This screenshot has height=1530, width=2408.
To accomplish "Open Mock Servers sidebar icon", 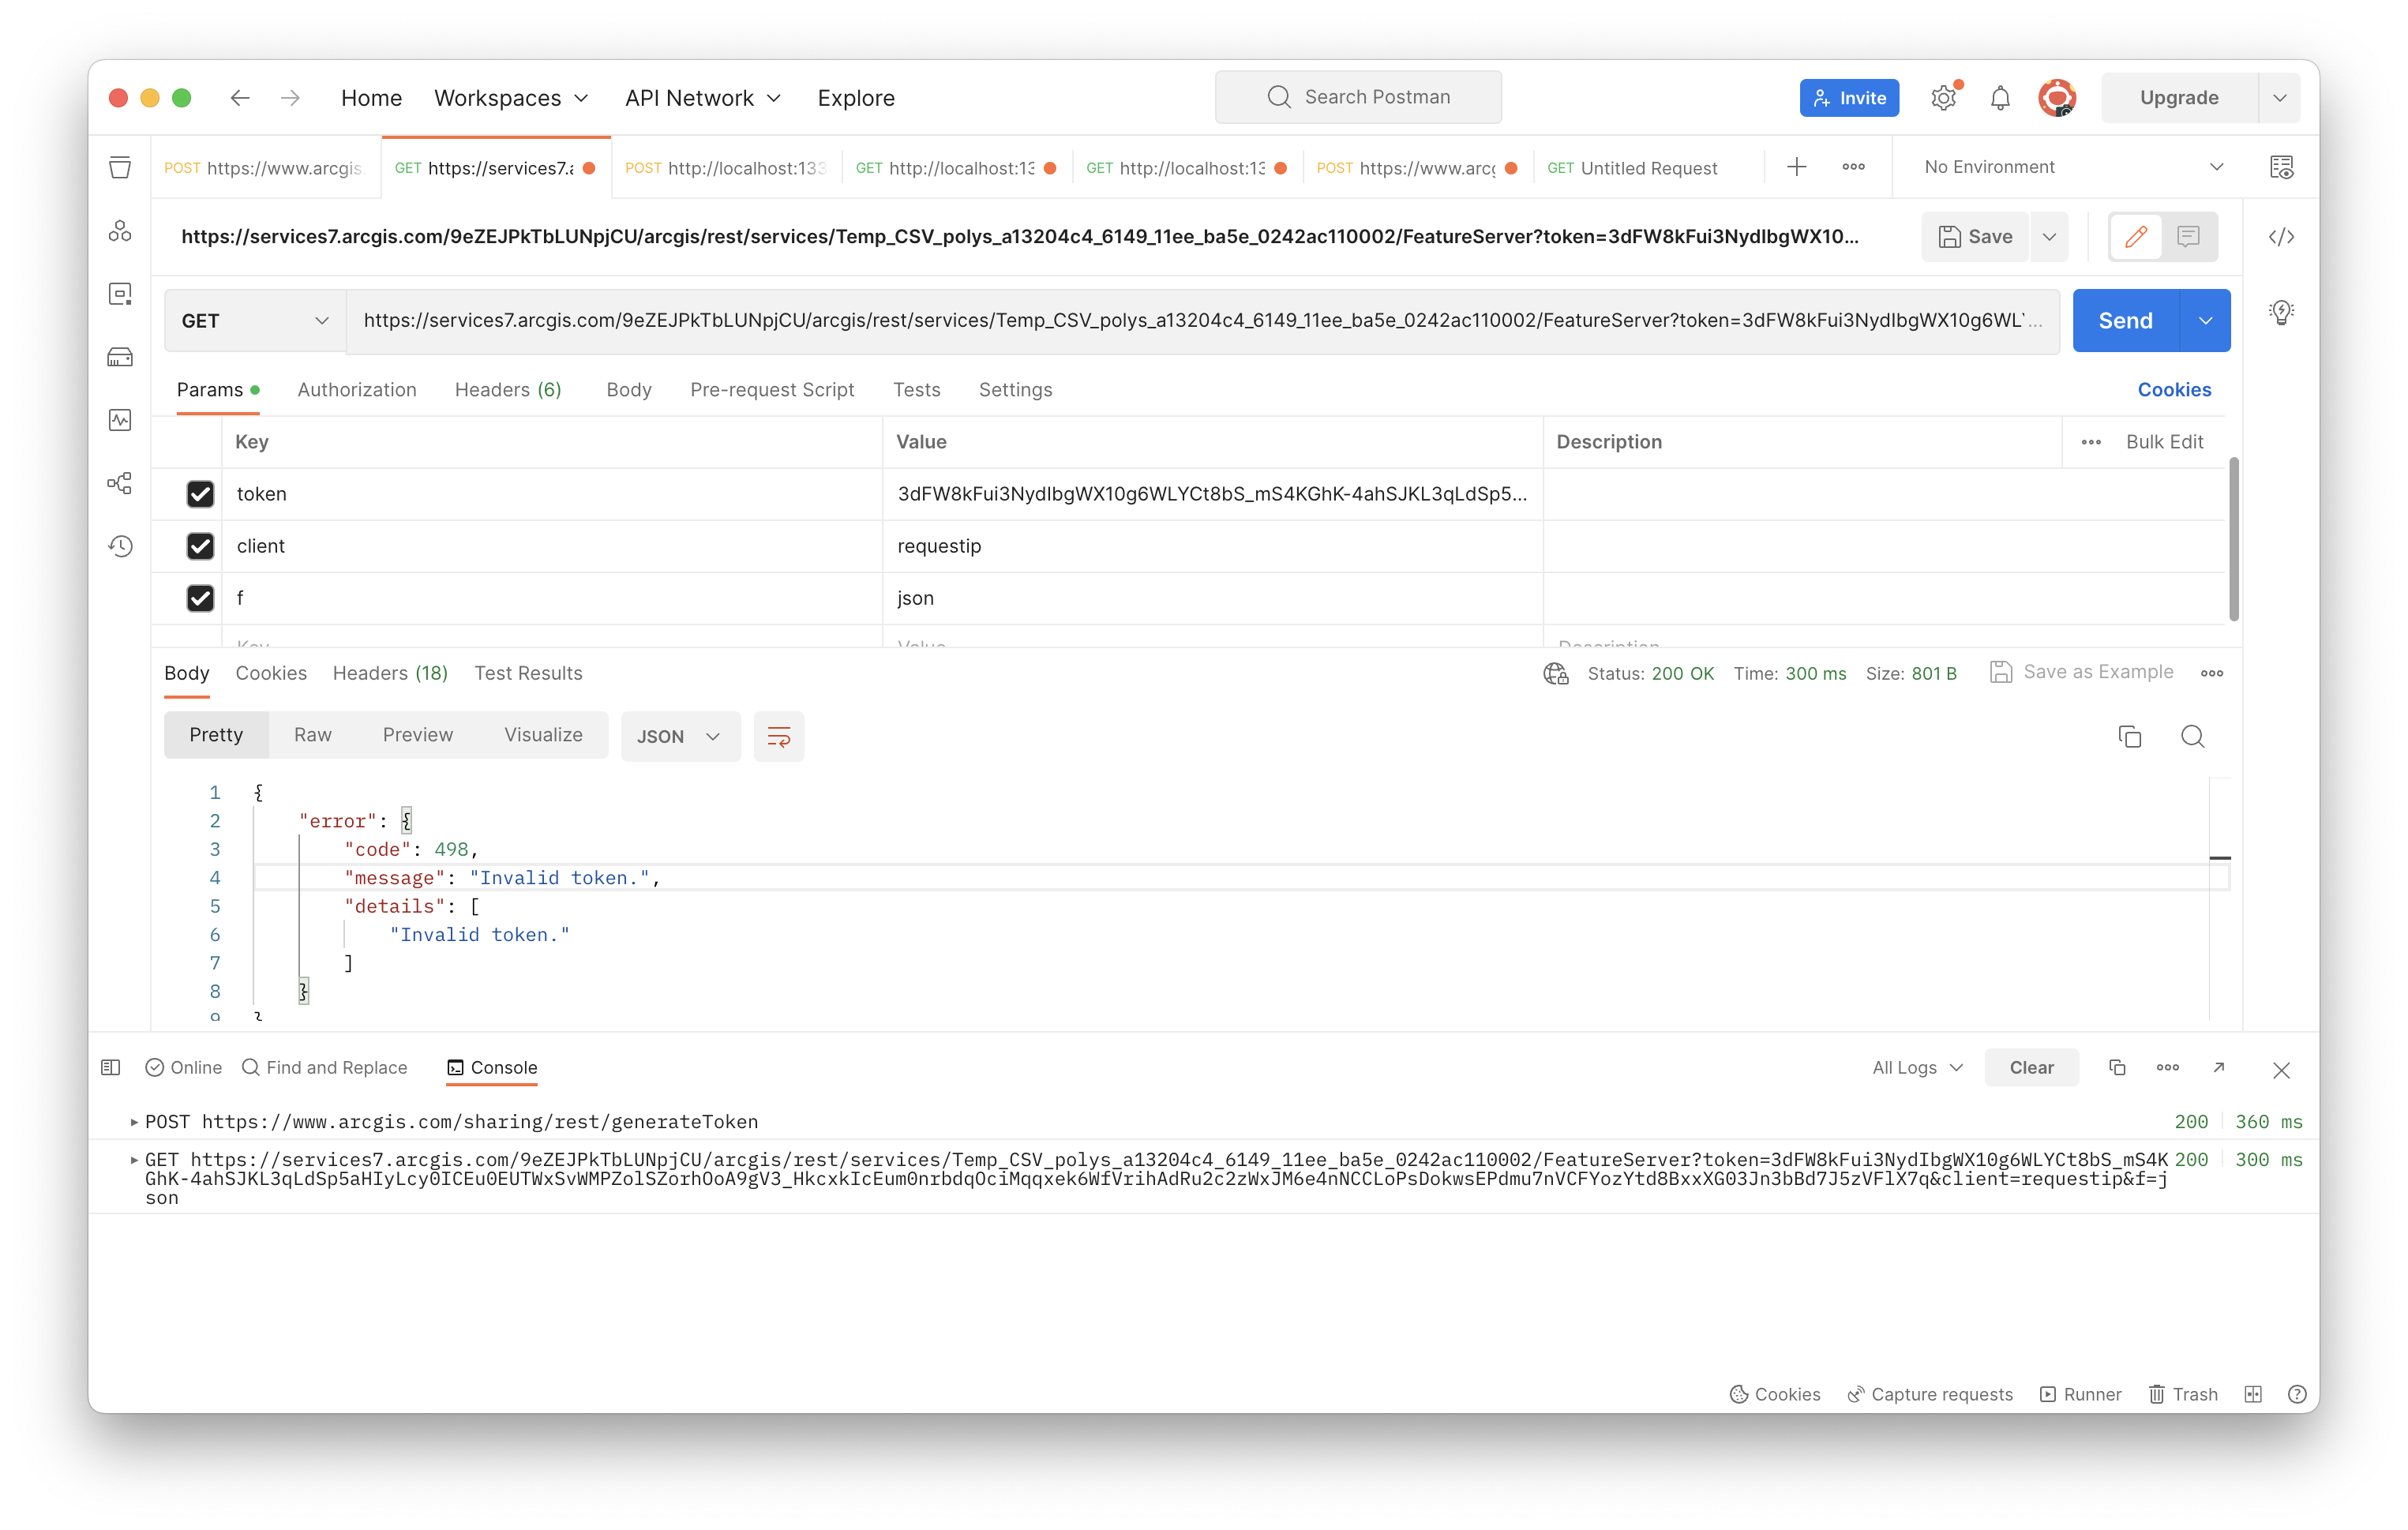I will pos(120,357).
